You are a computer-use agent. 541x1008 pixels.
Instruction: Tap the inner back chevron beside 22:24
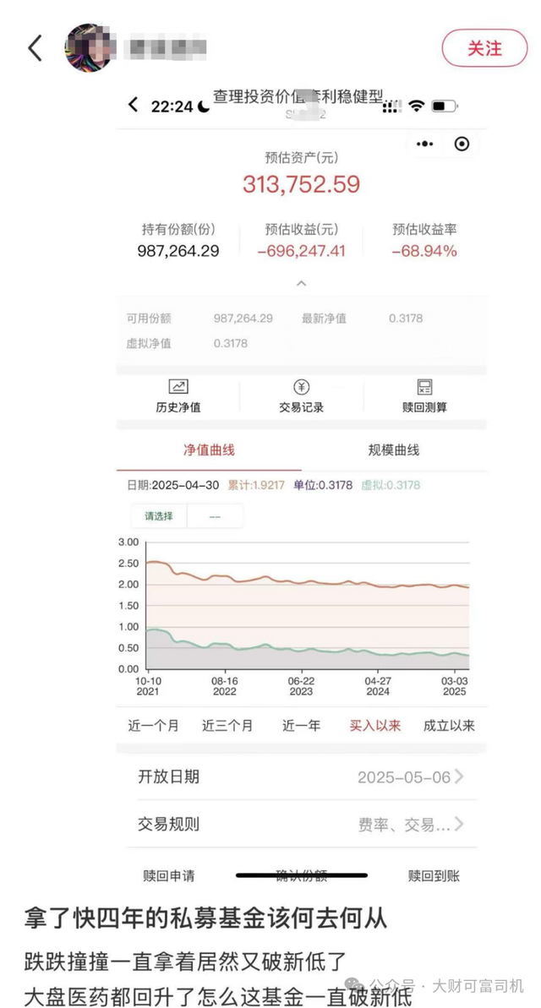click(133, 105)
